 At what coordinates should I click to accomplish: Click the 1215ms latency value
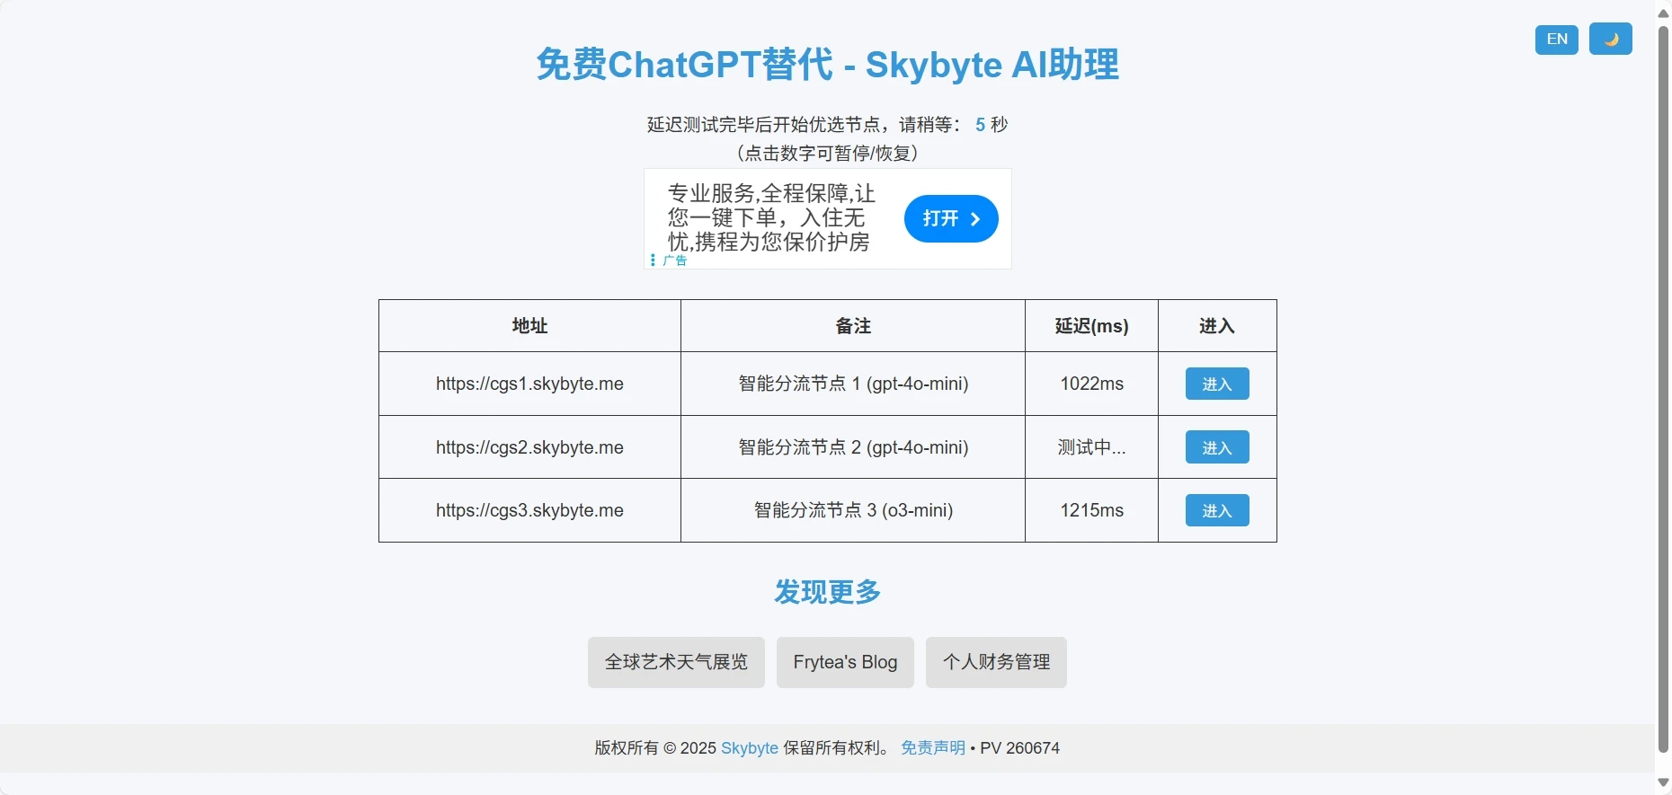pyautogui.click(x=1091, y=510)
